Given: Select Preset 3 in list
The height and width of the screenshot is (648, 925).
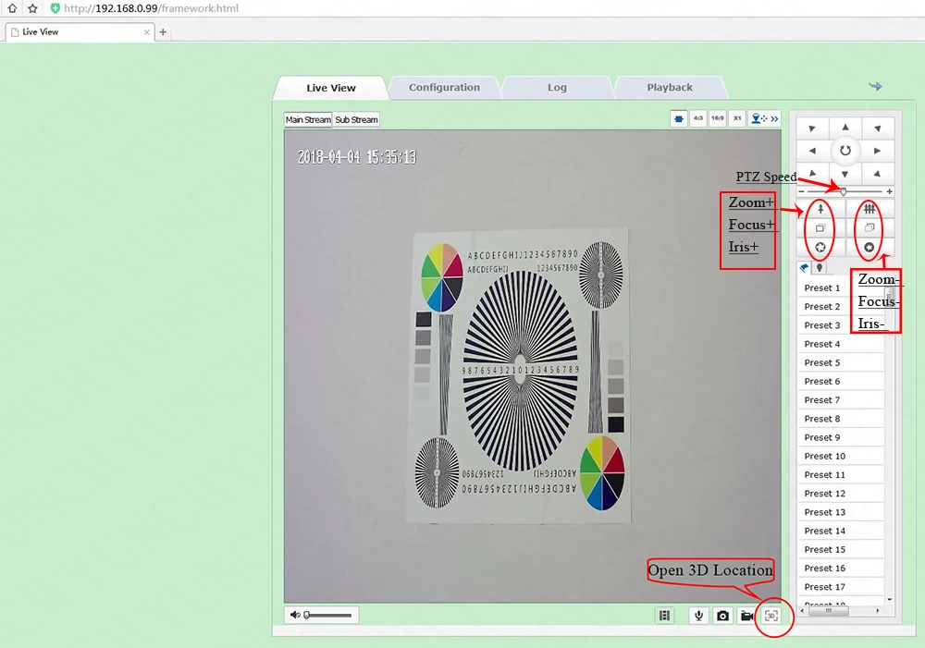Looking at the screenshot, I should (841, 325).
